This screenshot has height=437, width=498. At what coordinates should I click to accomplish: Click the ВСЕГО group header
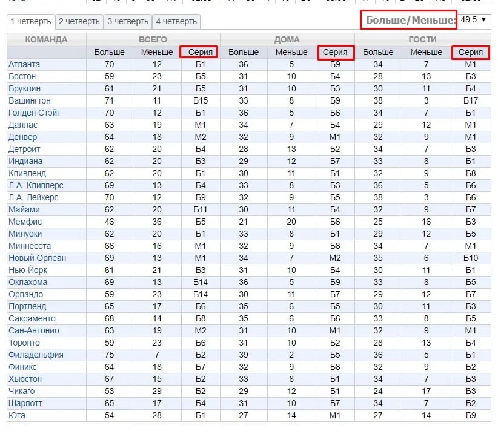153,40
